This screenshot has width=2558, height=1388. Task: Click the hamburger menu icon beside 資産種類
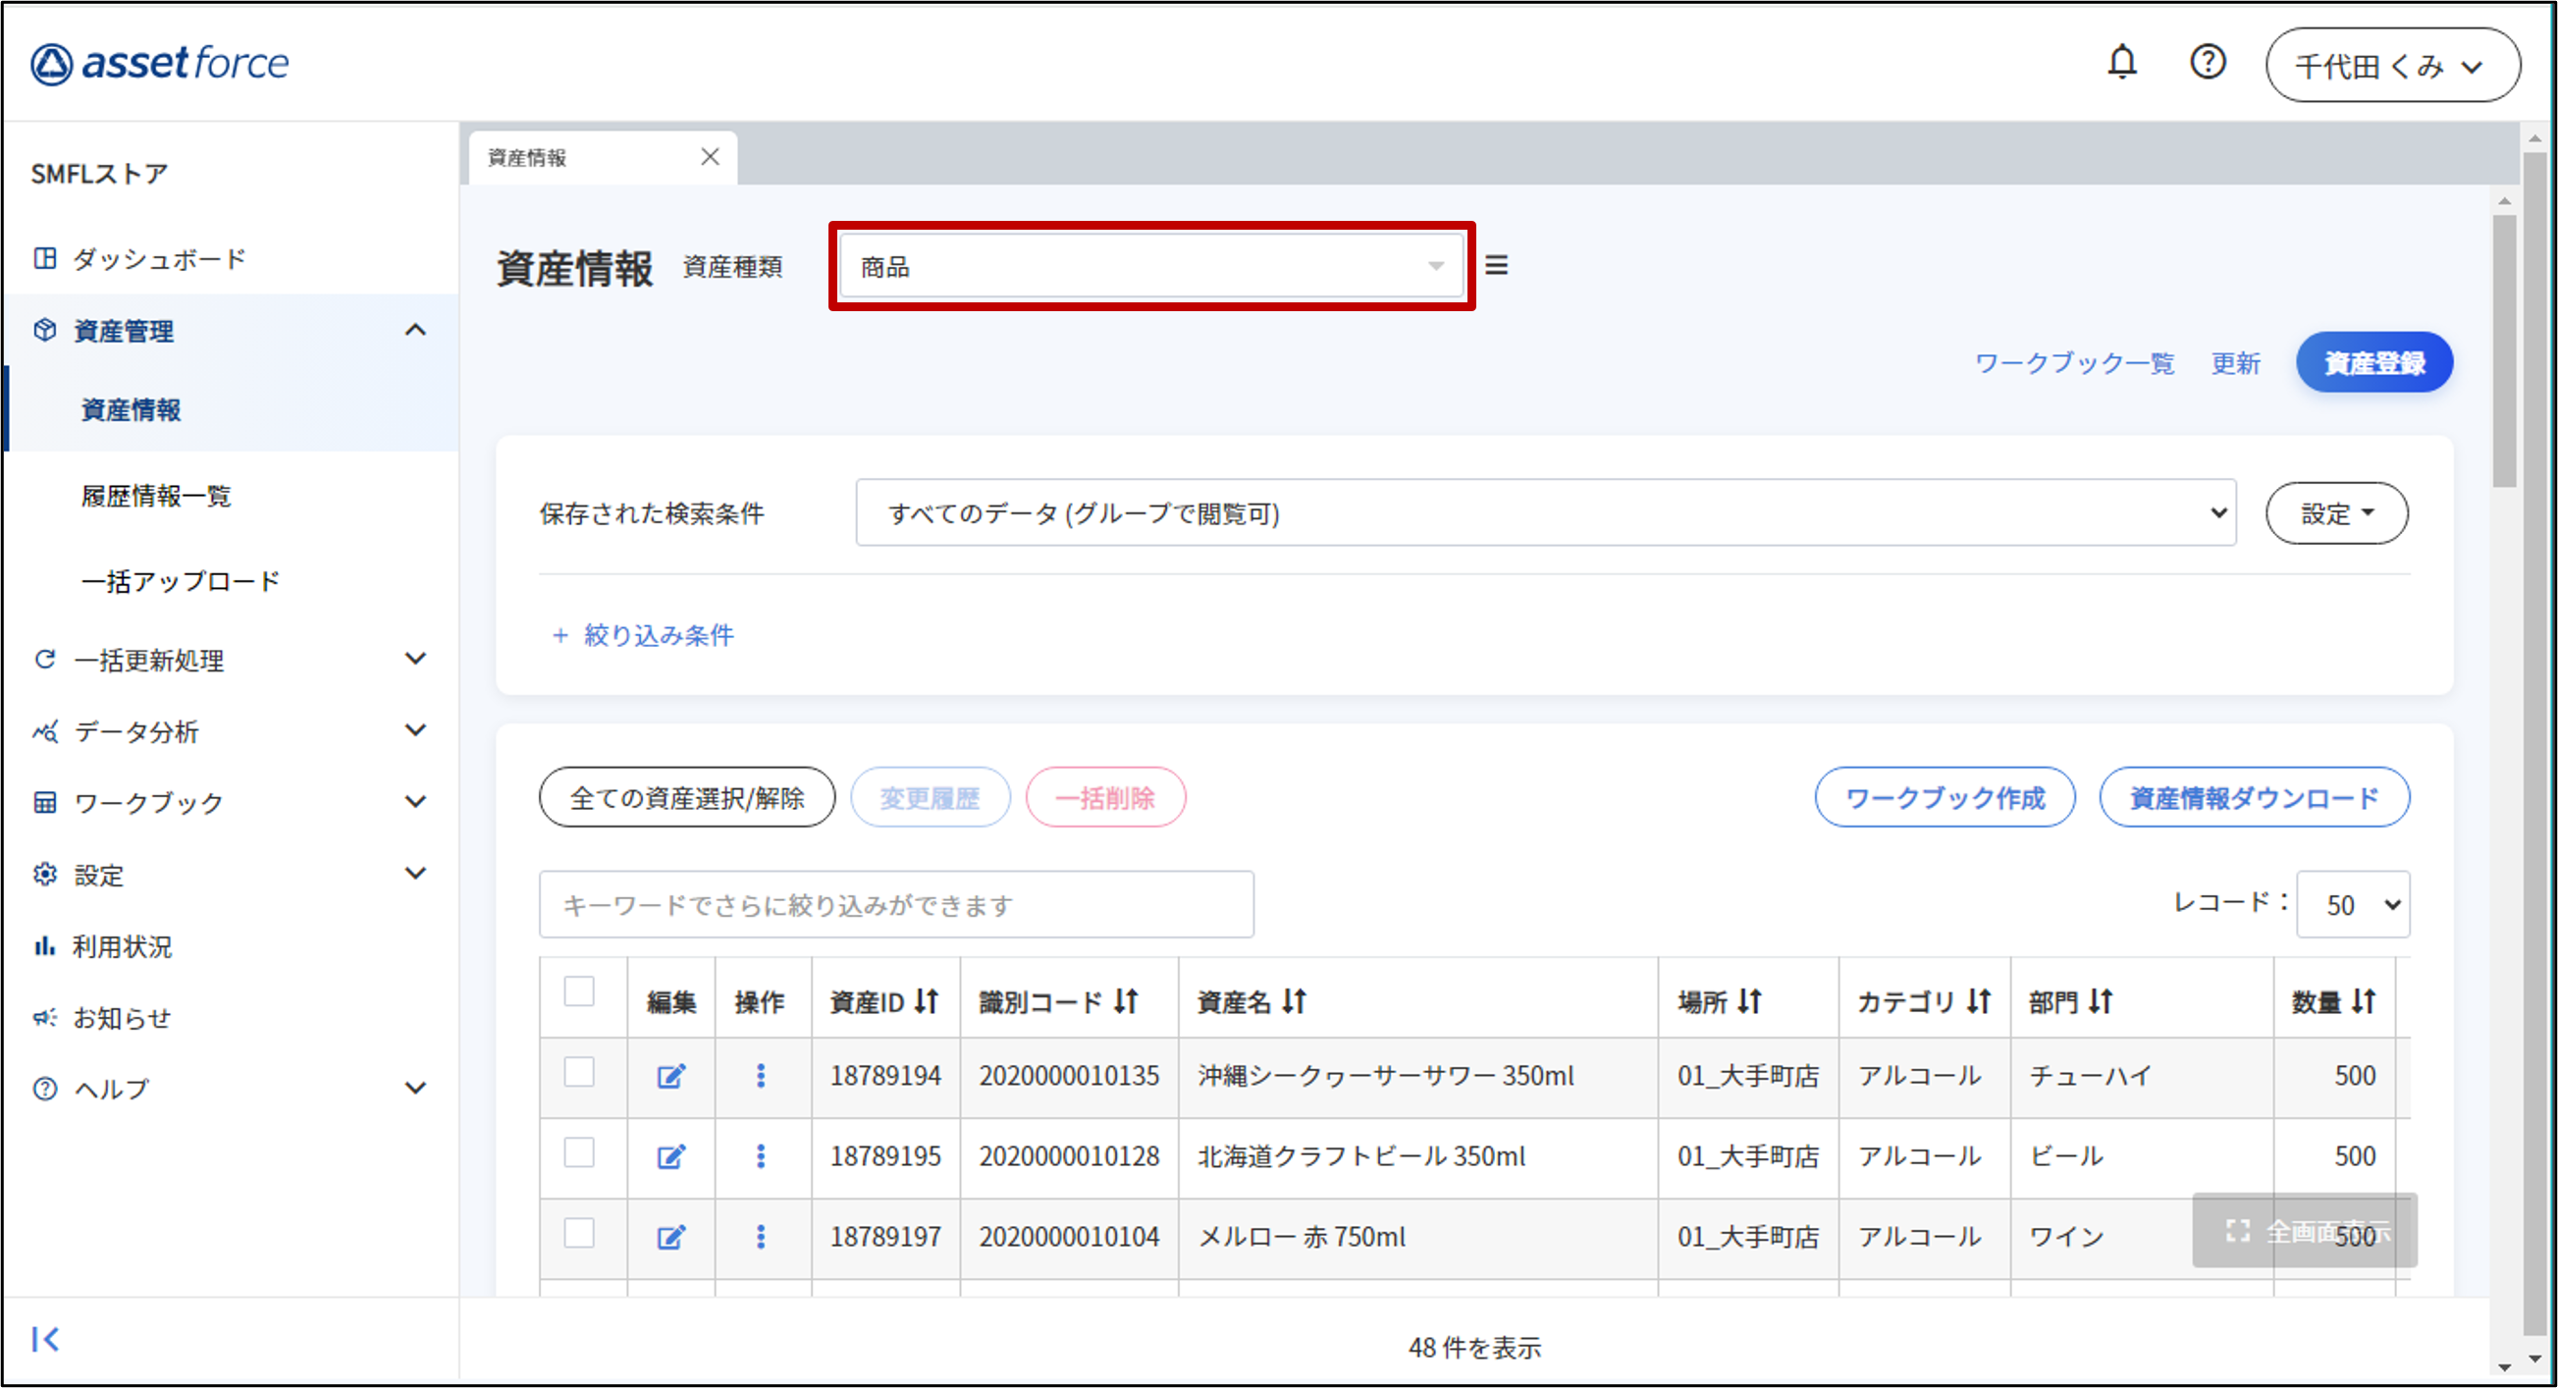point(1496,265)
